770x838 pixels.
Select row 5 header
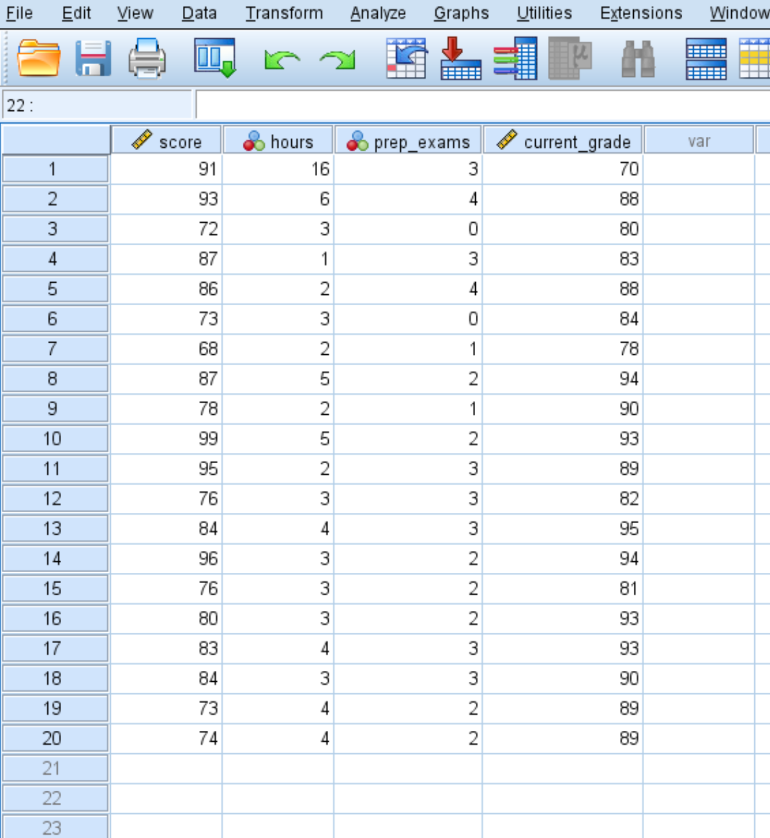click(x=56, y=289)
